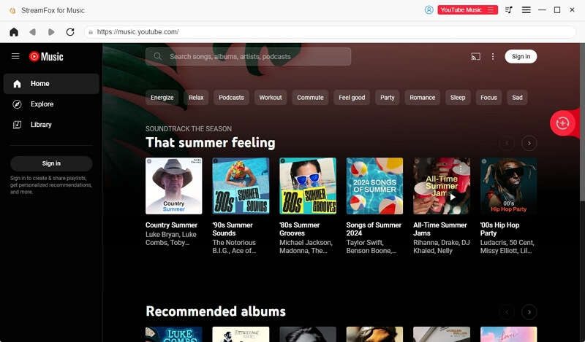
Task: Click the Country Summer title link
Action: 171,225
